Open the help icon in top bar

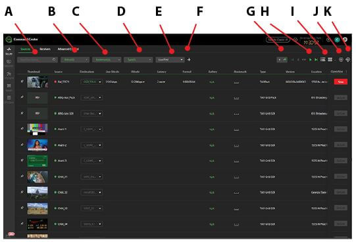click(328, 39)
